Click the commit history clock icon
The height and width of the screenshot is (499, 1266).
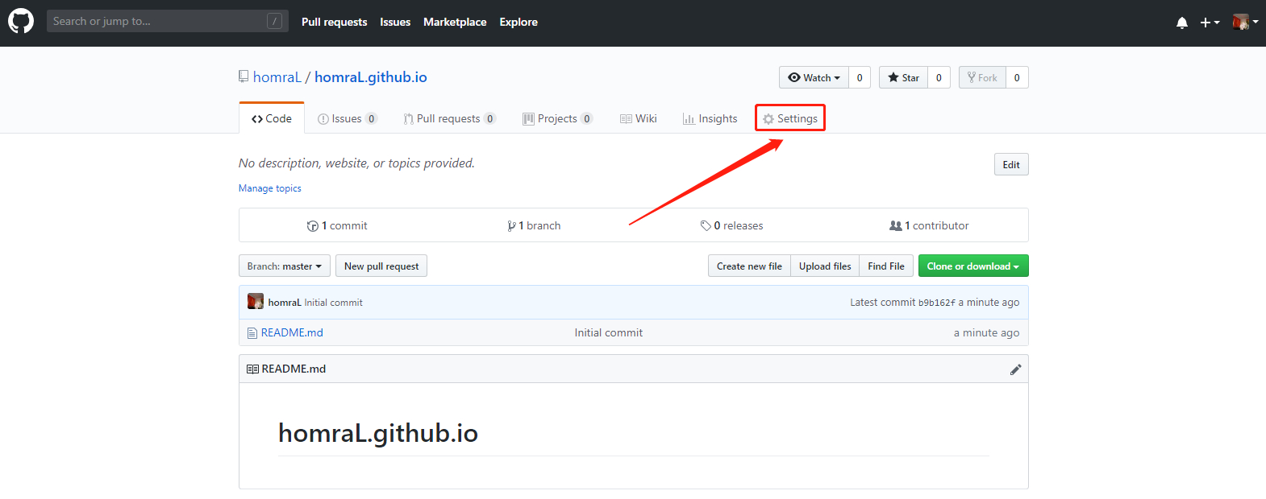tap(312, 226)
